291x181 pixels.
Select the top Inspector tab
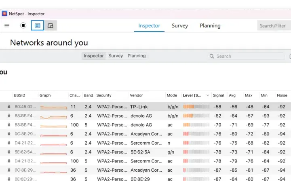(149, 25)
